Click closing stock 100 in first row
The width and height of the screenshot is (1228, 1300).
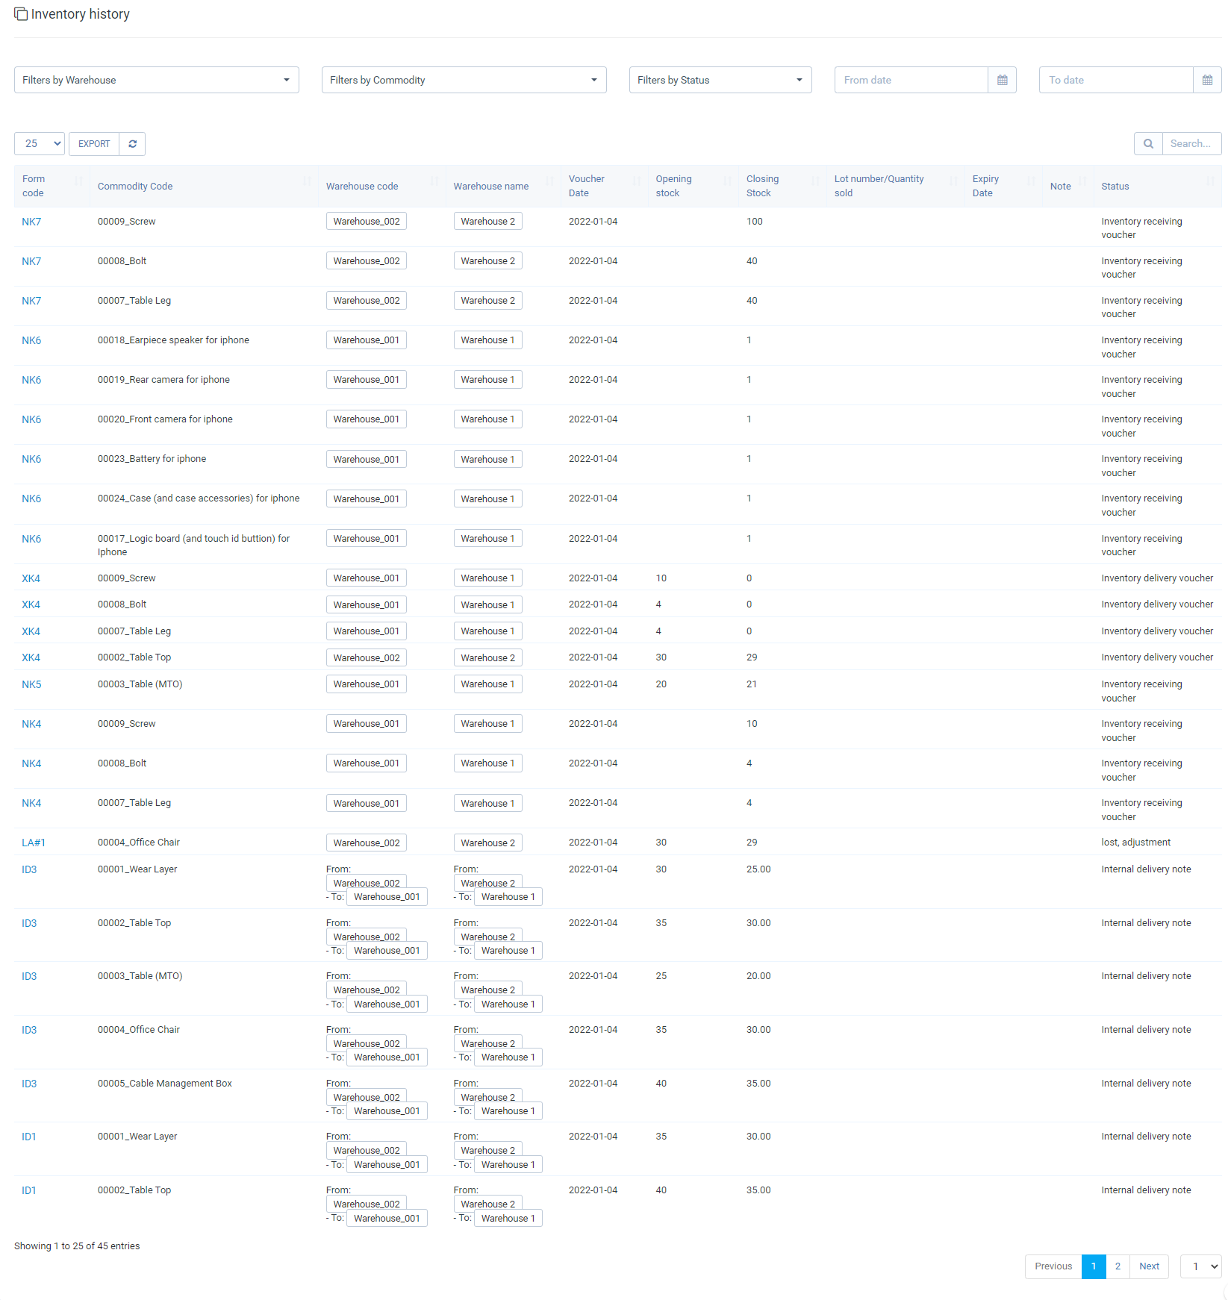click(755, 222)
